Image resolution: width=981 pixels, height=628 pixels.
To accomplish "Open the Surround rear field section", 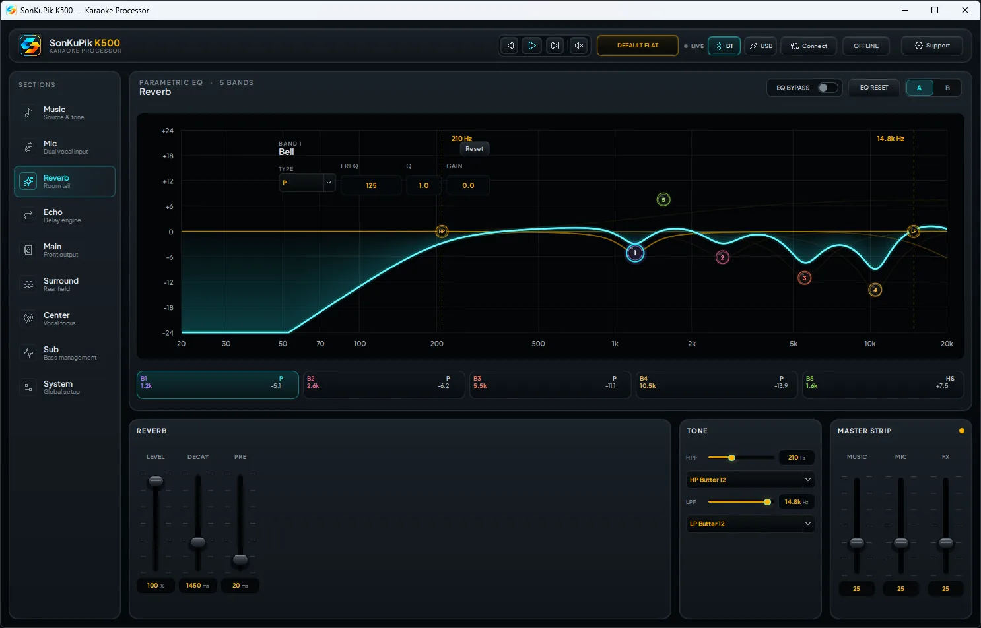I will [x=65, y=284].
